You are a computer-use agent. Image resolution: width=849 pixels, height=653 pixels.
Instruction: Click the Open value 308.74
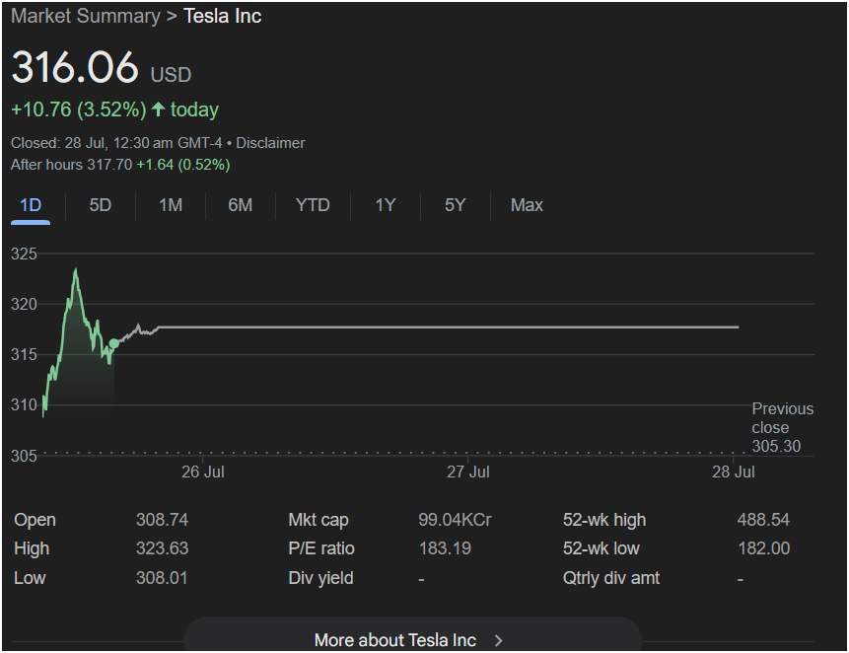coord(162,520)
